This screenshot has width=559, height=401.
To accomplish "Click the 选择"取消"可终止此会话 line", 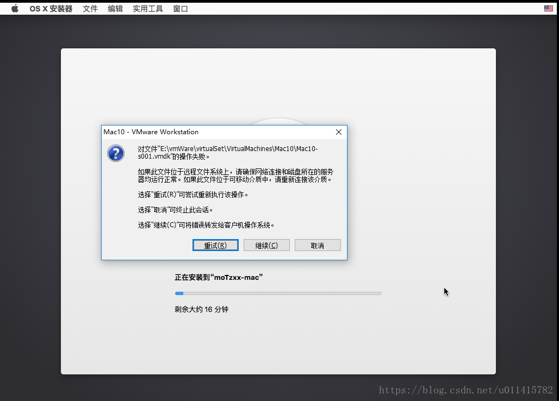I will pyautogui.click(x=176, y=210).
